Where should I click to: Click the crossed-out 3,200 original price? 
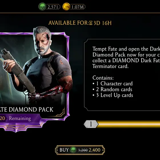tap(83, 150)
